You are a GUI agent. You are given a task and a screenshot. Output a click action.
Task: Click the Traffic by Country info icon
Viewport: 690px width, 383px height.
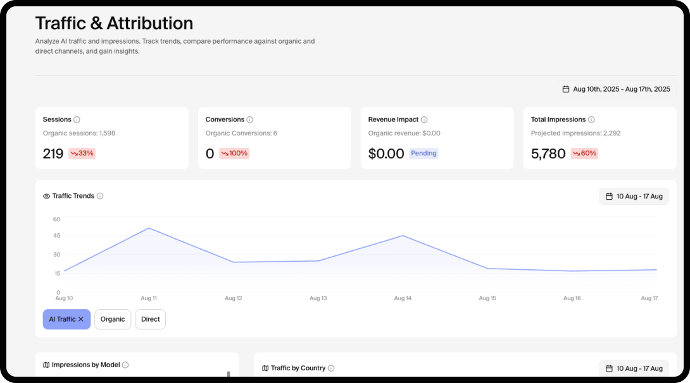click(x=331, y=368)
